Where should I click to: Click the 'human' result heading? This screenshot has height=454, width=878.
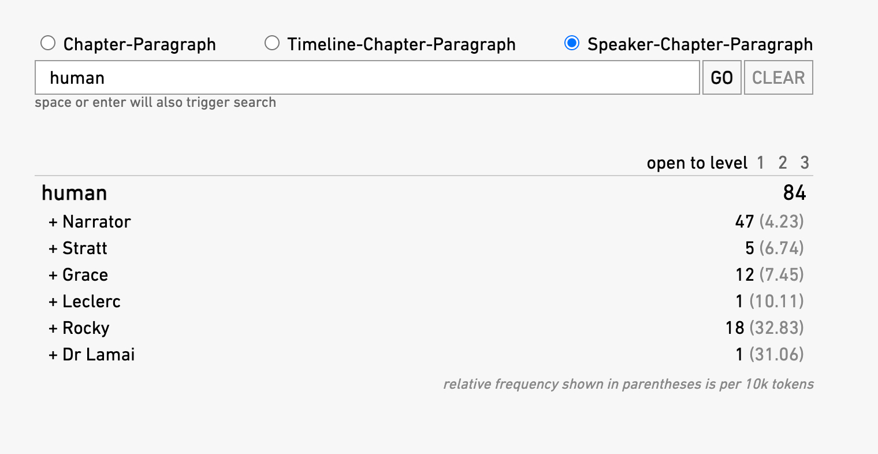tap(75, 193)
